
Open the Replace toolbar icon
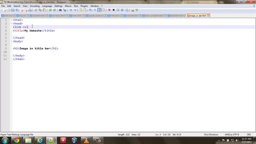(65, 10)
